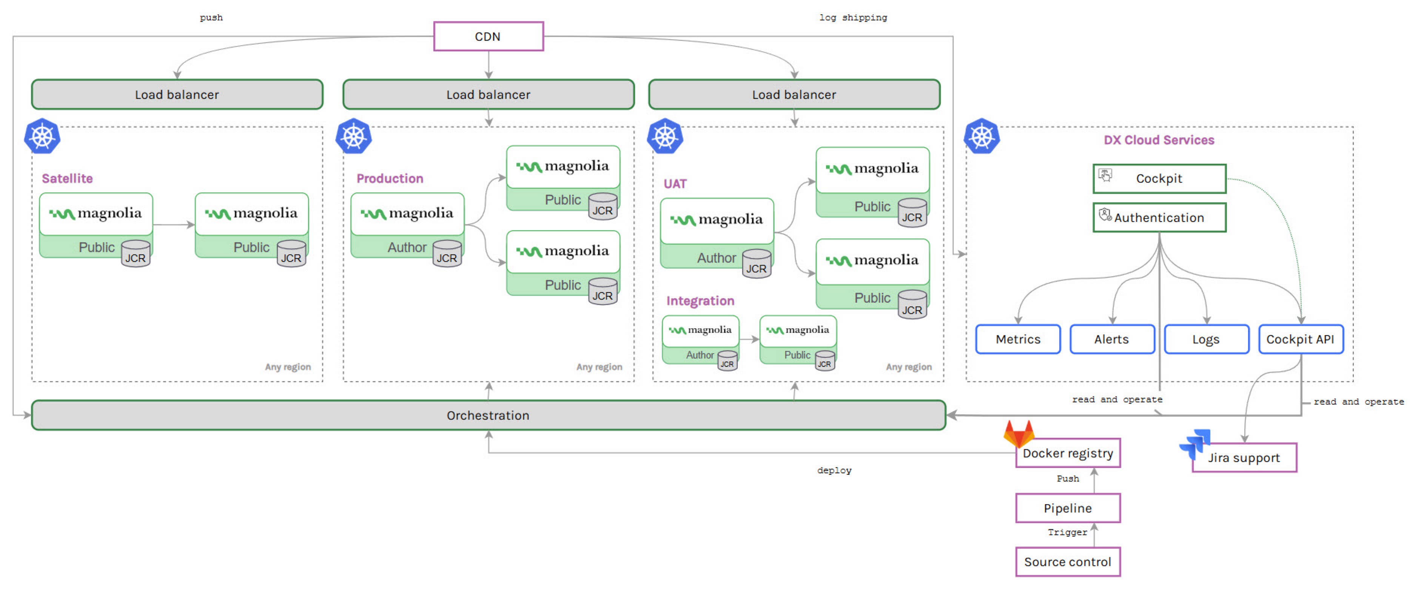
Task: Open the Authentication box
Action: (x=1159, y=217)
